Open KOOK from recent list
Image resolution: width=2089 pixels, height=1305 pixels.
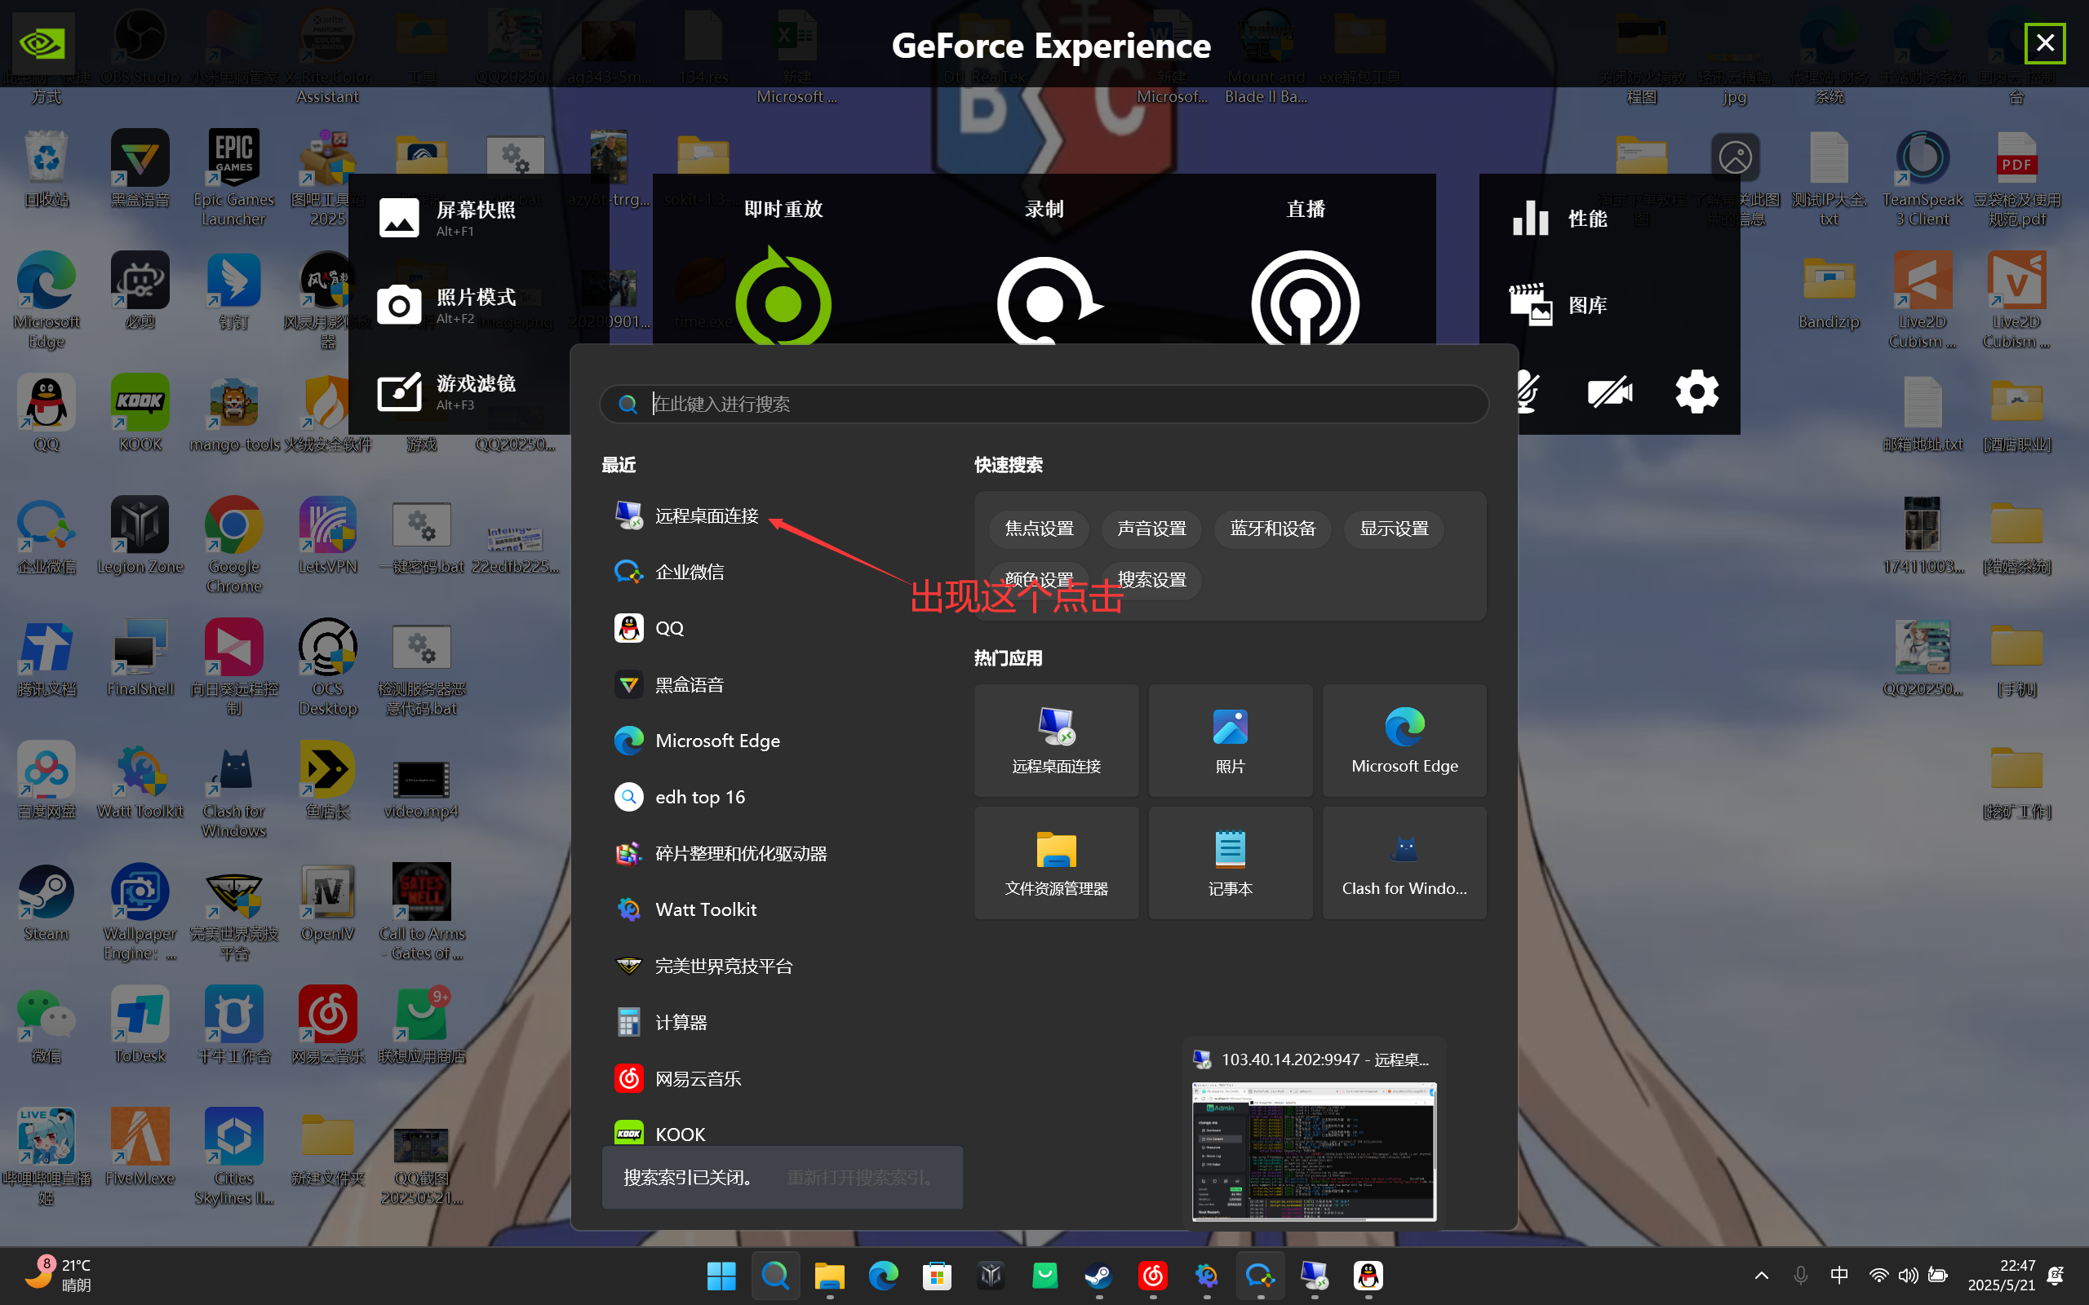click(660, 1133)
